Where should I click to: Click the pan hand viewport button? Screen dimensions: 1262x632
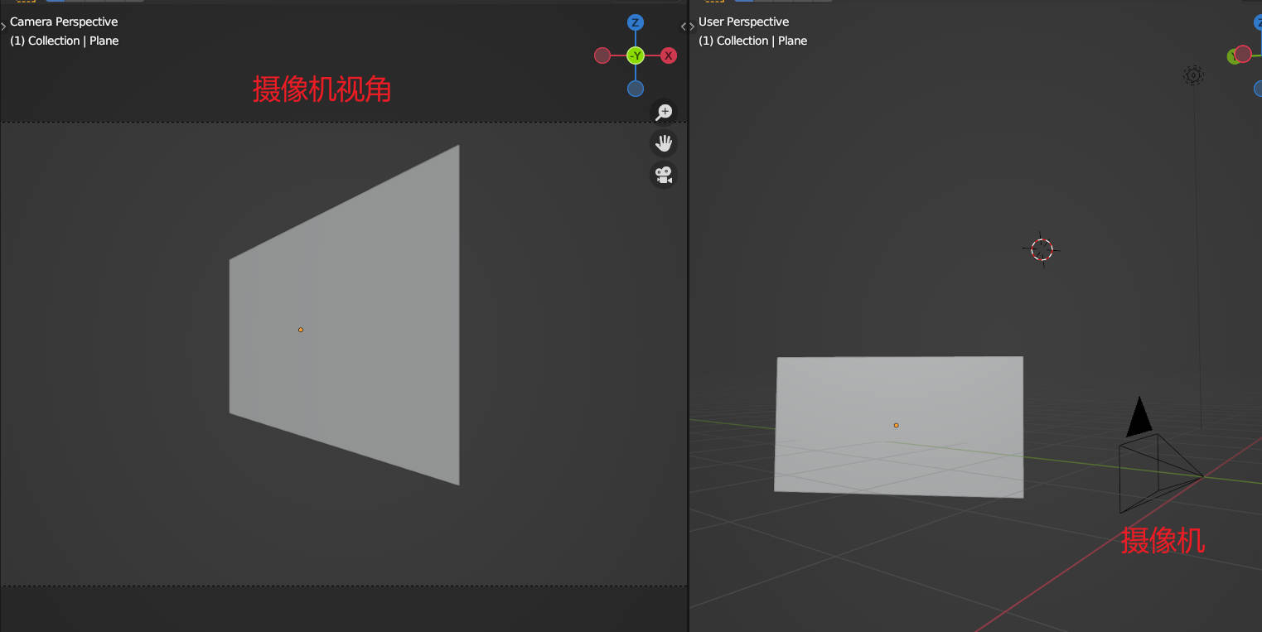pyautogui.click(x=664, y=143)
